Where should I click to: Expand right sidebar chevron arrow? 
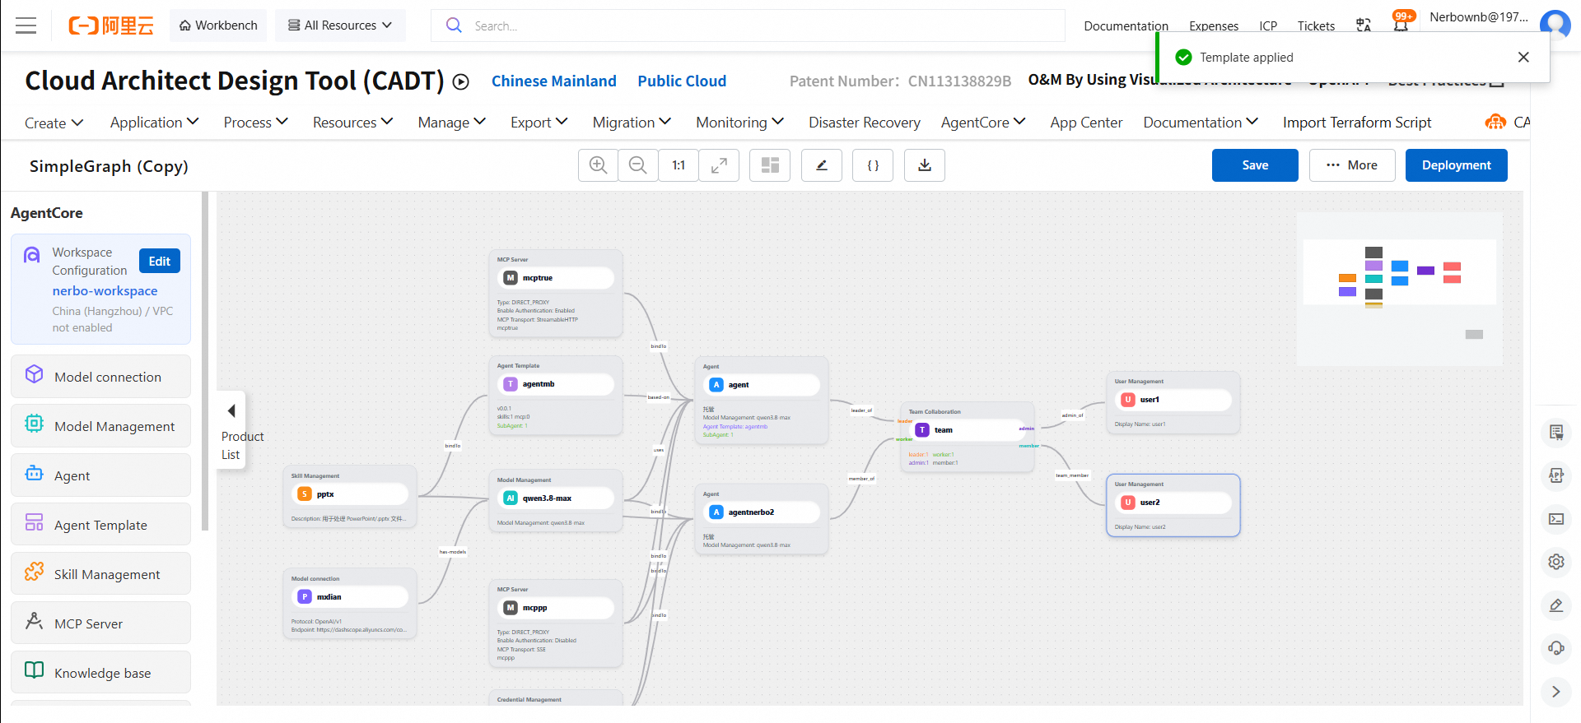tap(1555, 692)
